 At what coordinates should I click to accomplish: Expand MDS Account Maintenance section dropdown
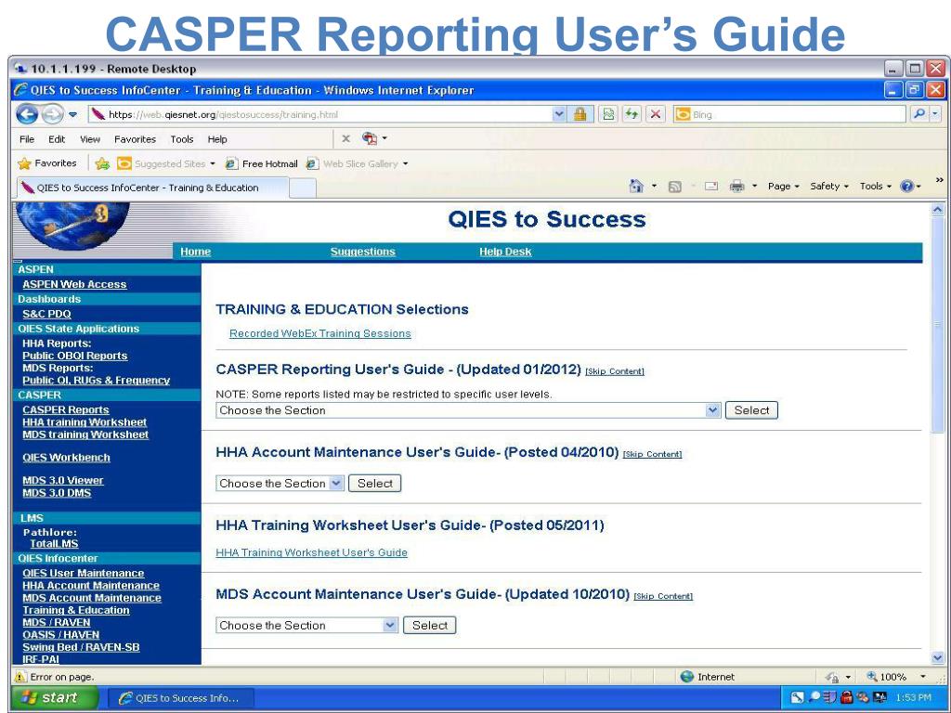pyautogui.click(x=391, y=625)
